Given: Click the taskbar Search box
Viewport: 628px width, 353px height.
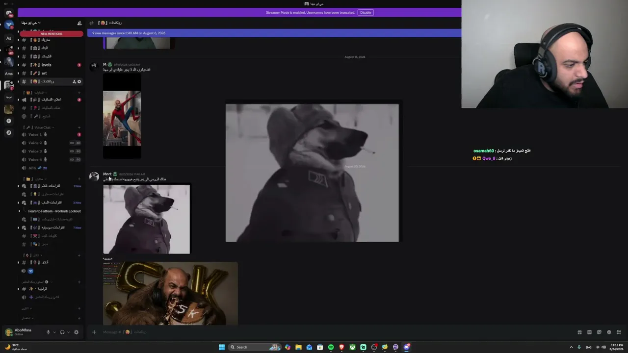Looking at the screenshot, I should (255, 347).
